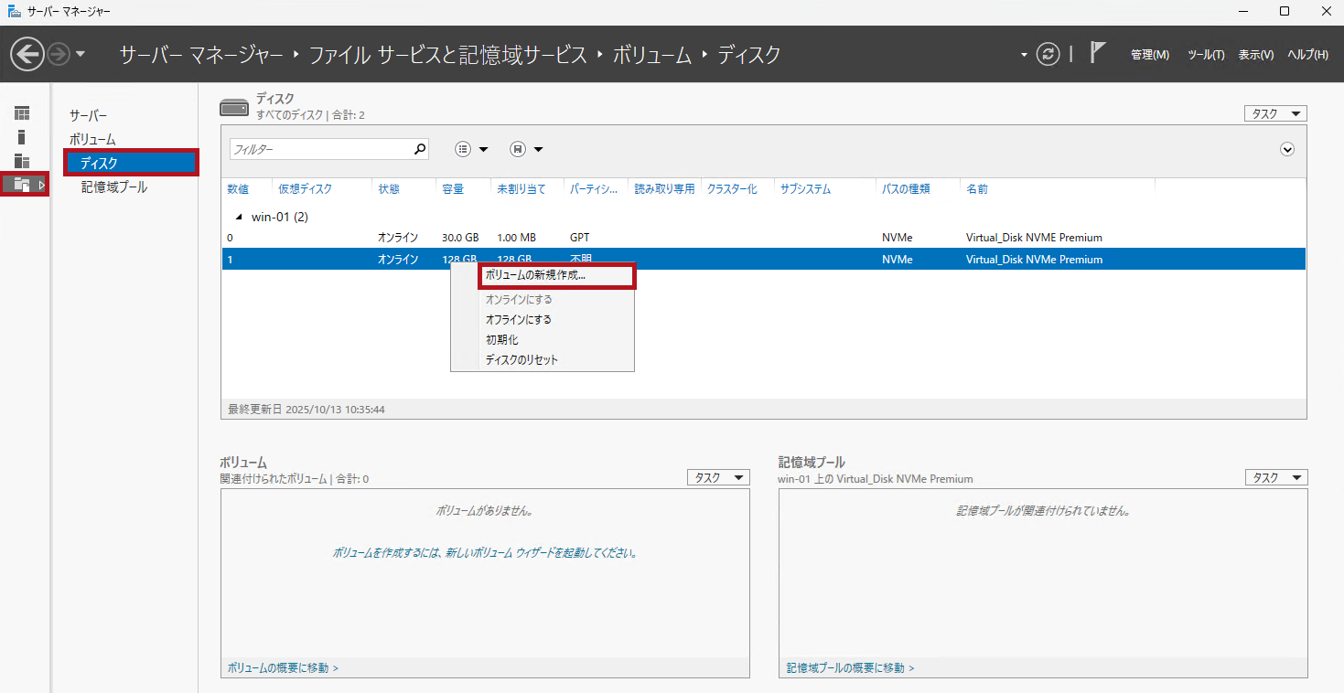Choose オフラインにする from context menu
Screen dimensions: 1344x693
point(518,320)
